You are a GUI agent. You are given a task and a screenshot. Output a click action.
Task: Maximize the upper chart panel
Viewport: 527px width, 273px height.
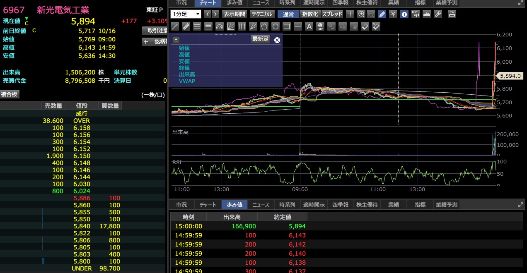point(521,2)
